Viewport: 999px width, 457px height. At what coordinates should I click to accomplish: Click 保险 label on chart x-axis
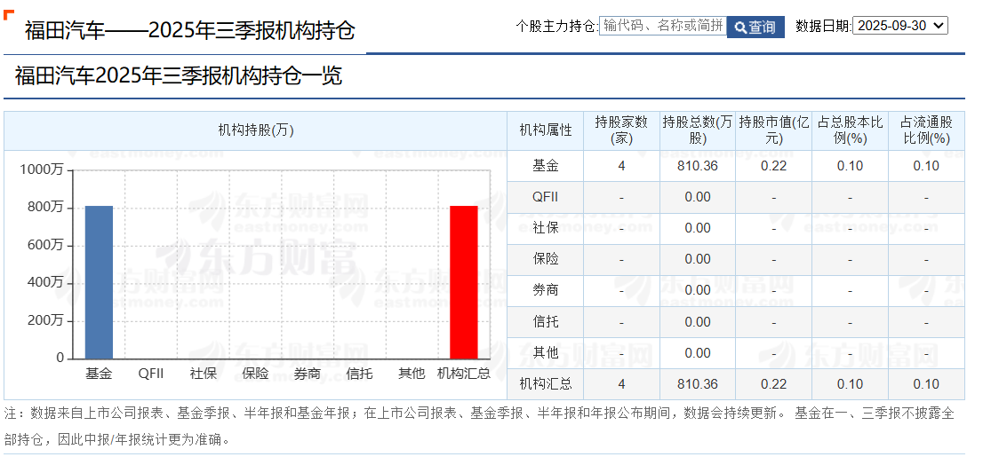pos(255,374)
